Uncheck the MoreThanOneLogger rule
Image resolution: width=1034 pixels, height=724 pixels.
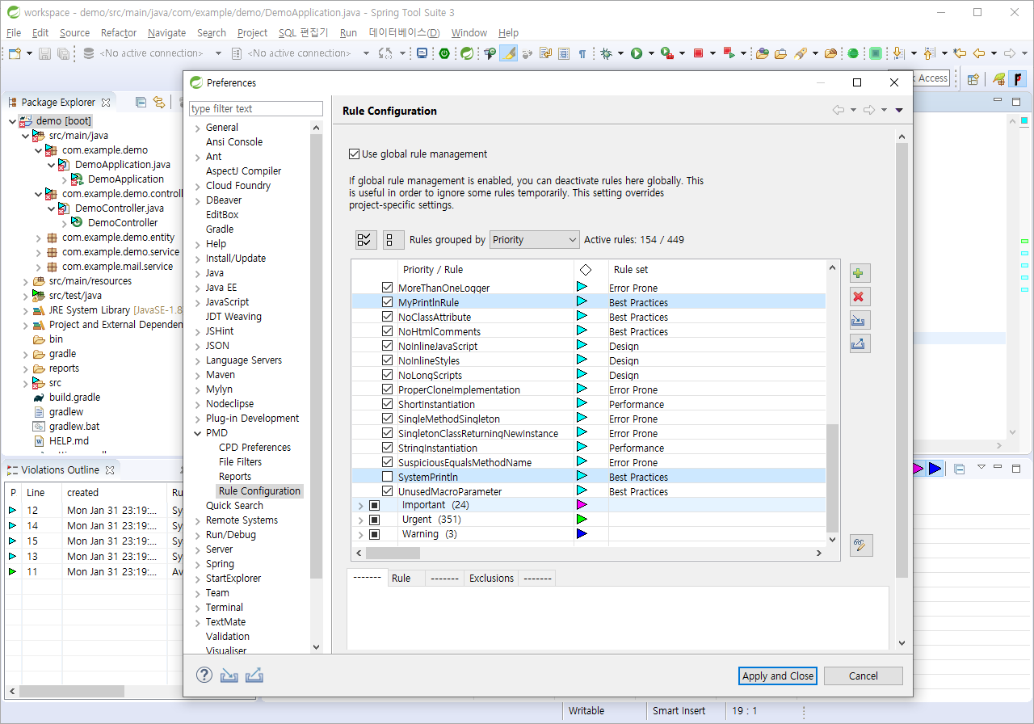point(387,288)
